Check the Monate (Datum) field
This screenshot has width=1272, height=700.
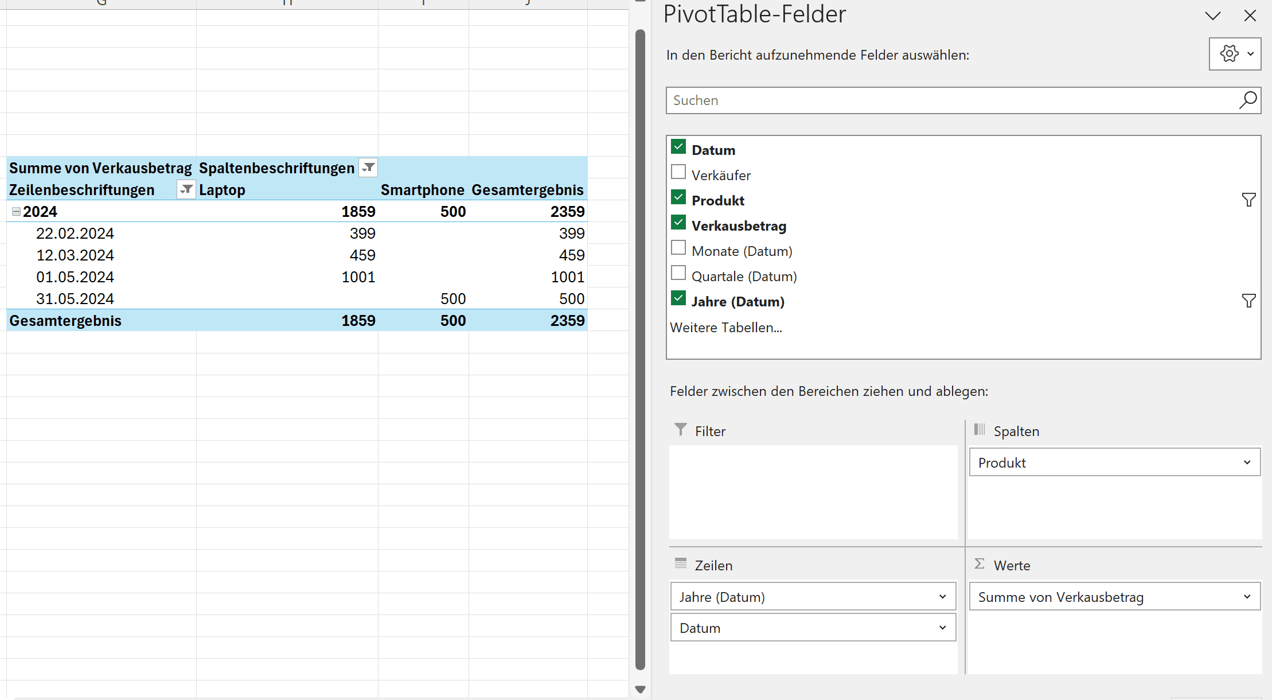[678, 248]
